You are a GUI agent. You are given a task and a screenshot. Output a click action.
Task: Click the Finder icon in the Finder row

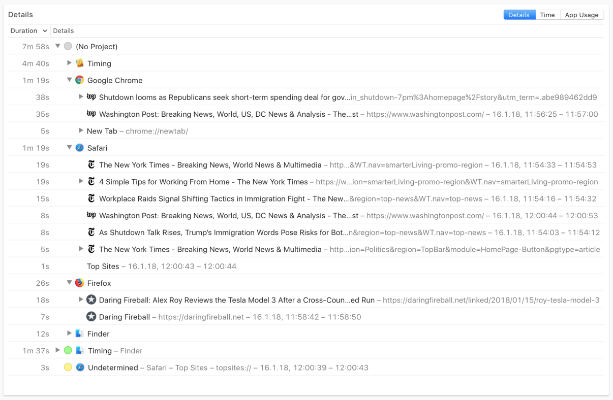(80, 334)
